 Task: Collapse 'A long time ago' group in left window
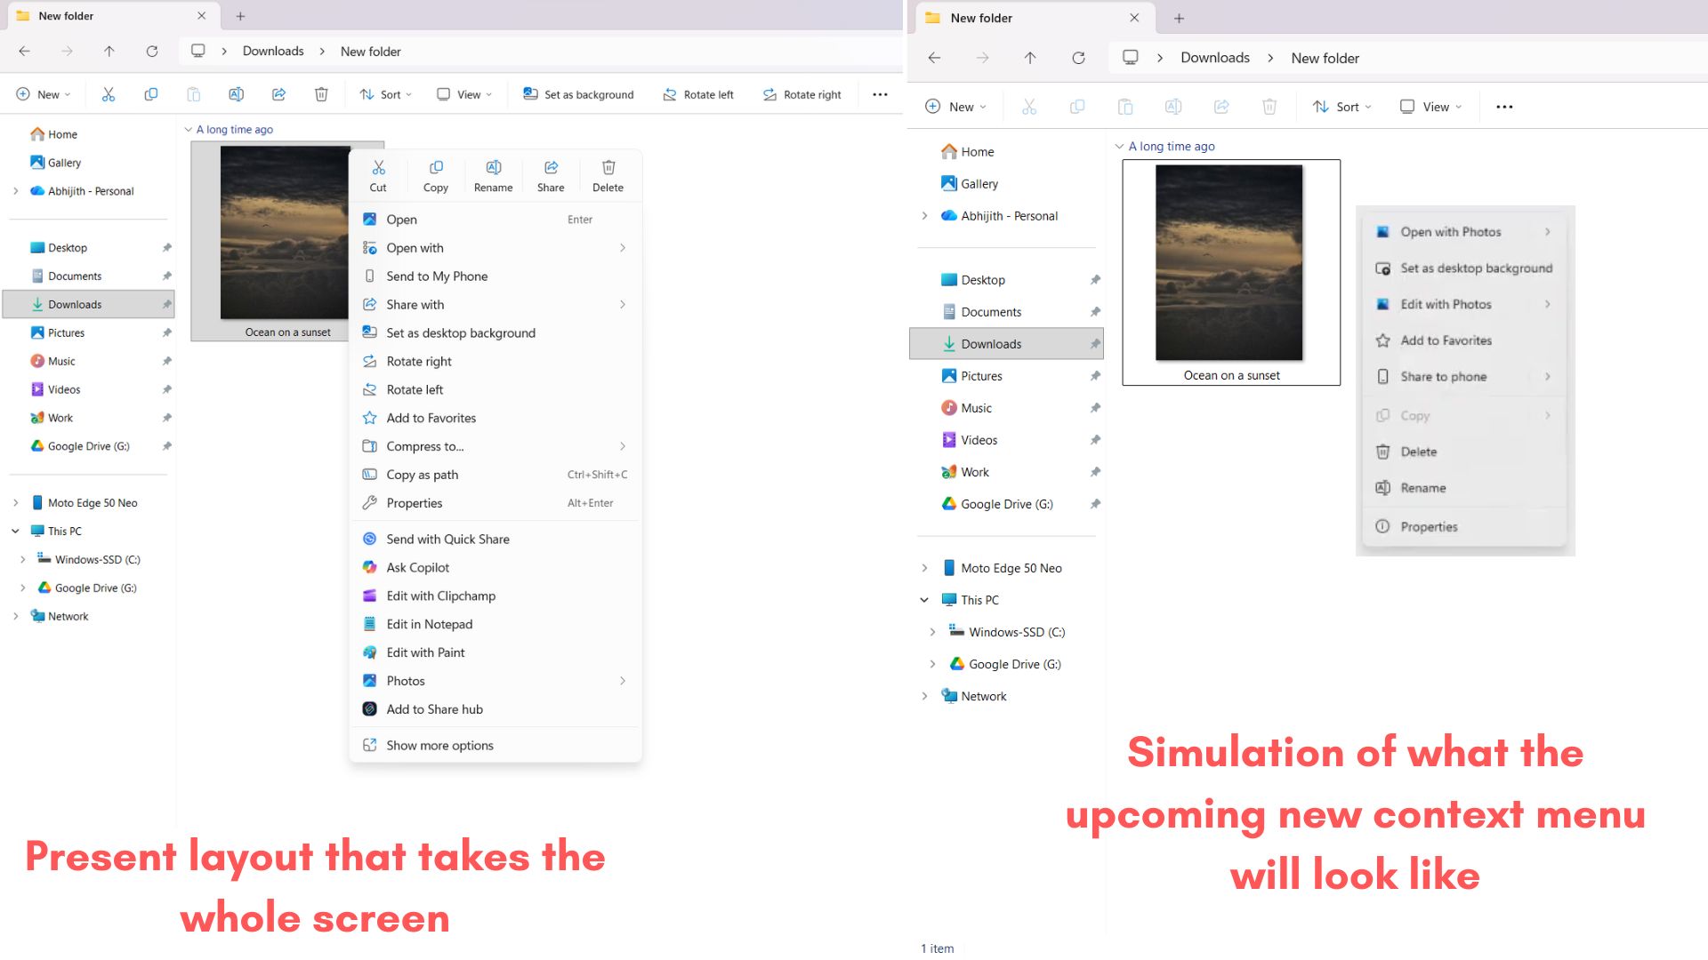[x=189, y=130]
